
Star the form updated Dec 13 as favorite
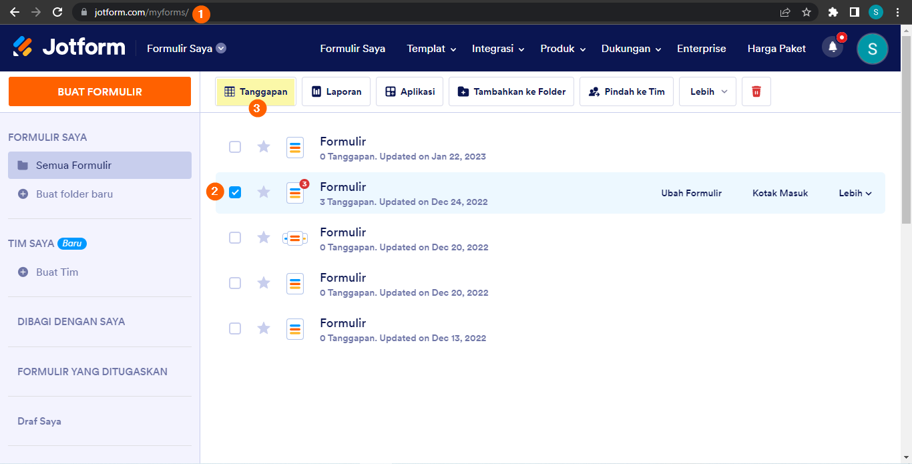point(263,328)
